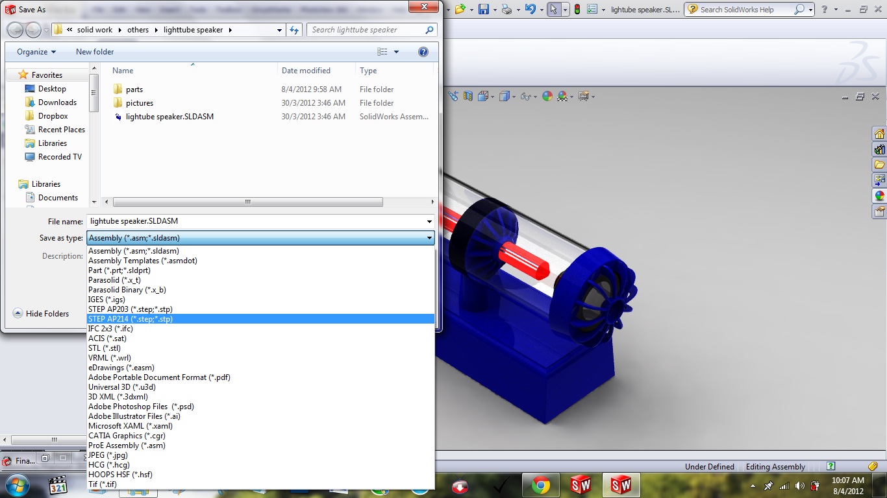Open the File name dropdown arrow
887x498 pixels.
(429, 222)
